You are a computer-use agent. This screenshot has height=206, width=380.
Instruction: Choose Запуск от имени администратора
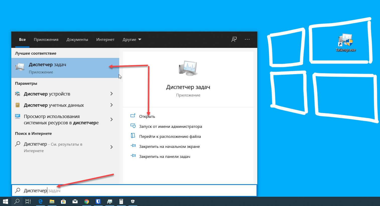point(170,126)
